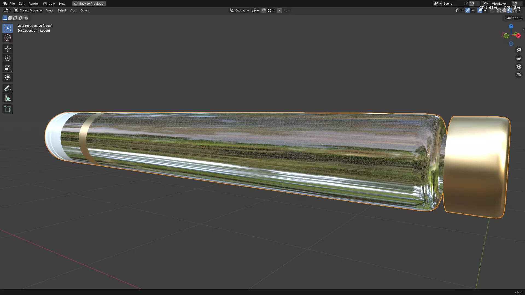Screen dimensions: 525x295
Task: Toggle snapping magnet
Action: pos(264,10)
